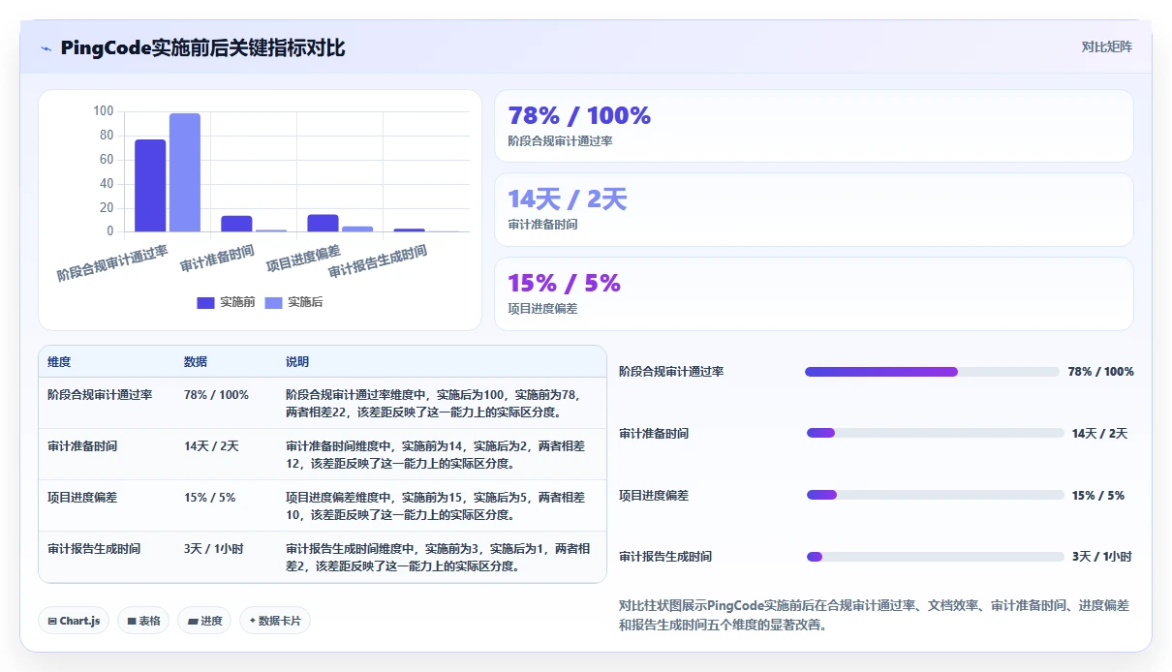Click the 表格 tag chip
Image resolution: width=1172 pixels, height=672 pixels.
point(143,621)
